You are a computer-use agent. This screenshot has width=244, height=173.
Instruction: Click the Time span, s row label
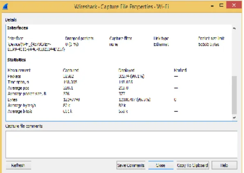18,82
